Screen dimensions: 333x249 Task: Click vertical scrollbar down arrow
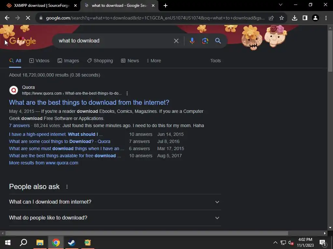(330, 228)
